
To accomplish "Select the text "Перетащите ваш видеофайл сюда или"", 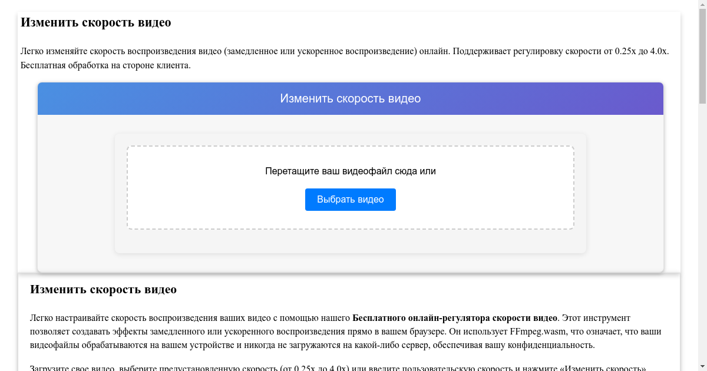I will [350, 171].
